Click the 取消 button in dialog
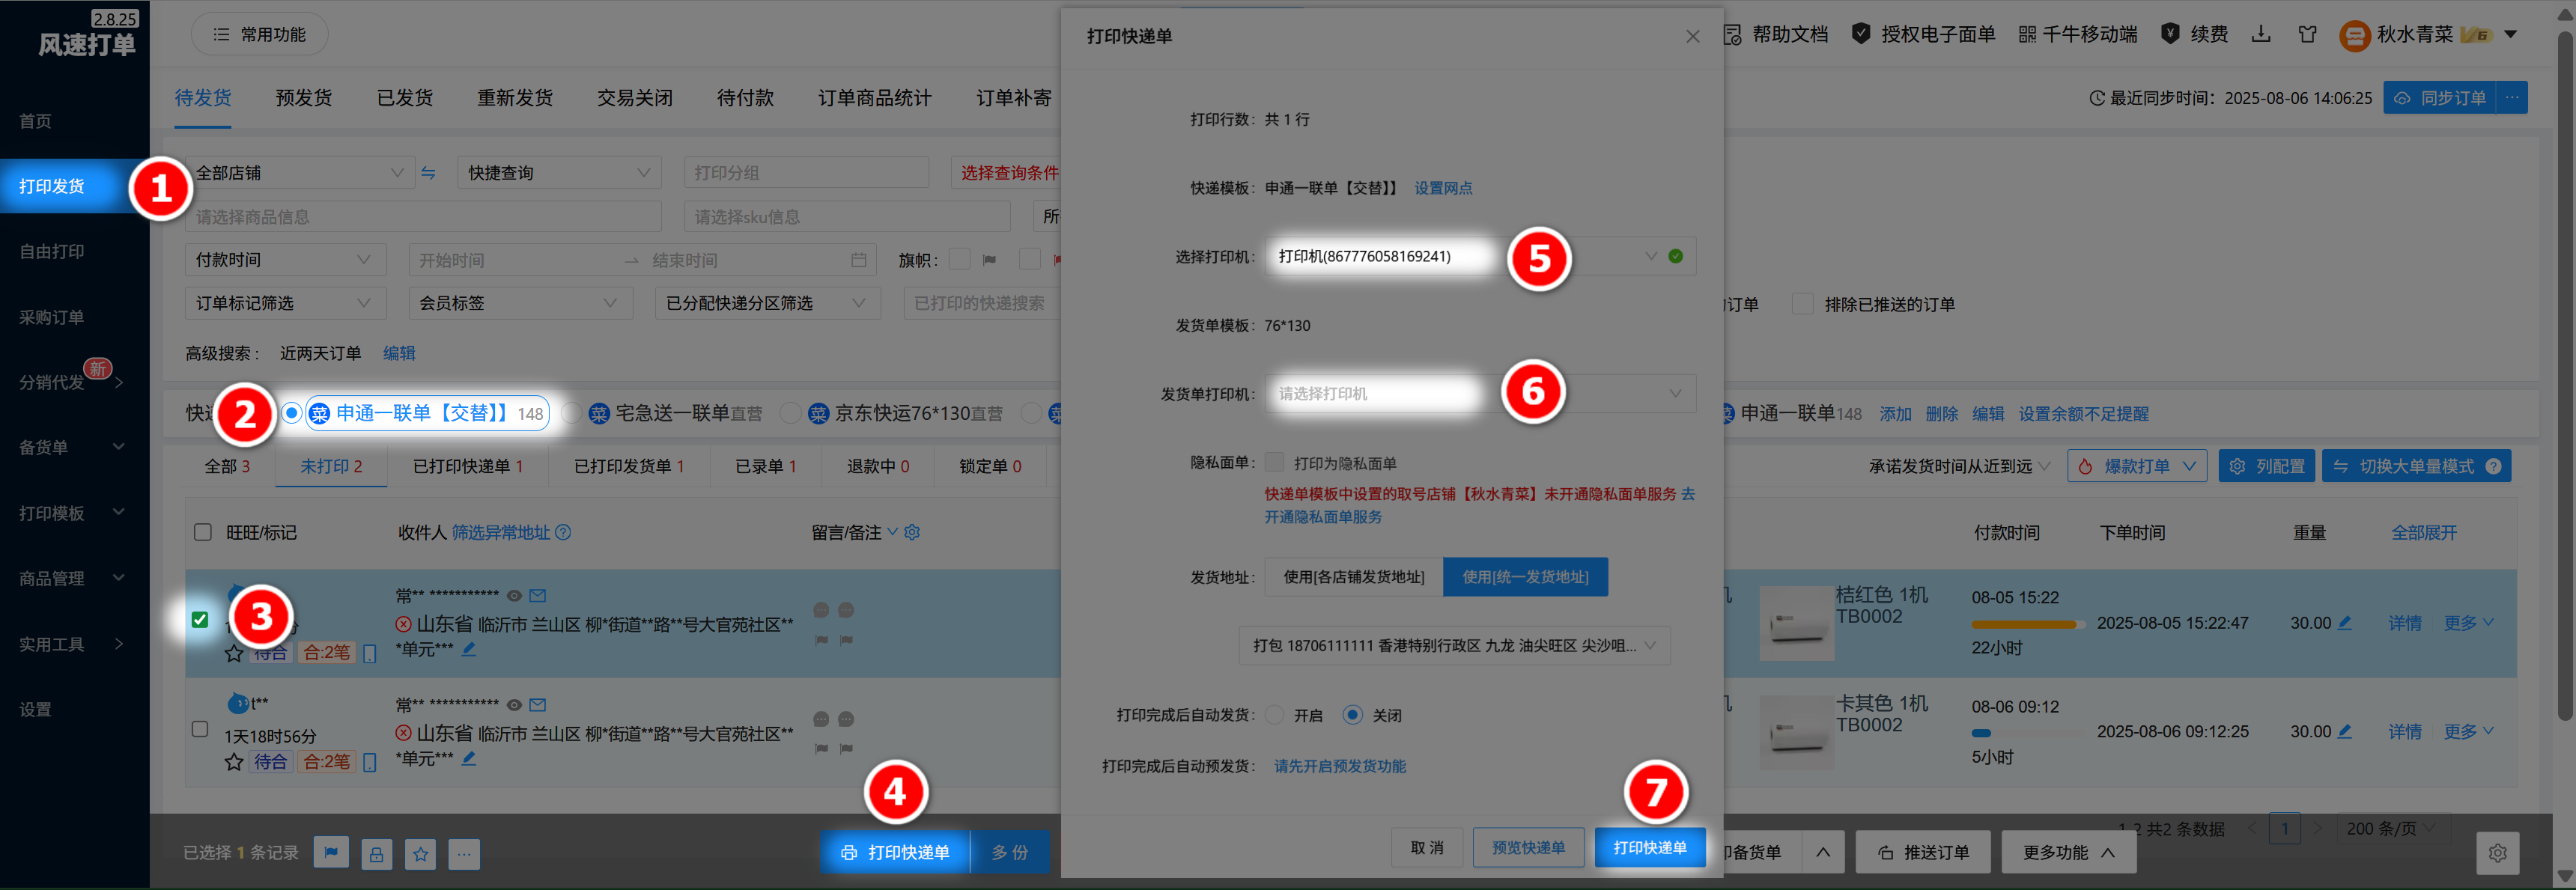This screenshot has height=890, width=2576. (x=1427, y=847)
